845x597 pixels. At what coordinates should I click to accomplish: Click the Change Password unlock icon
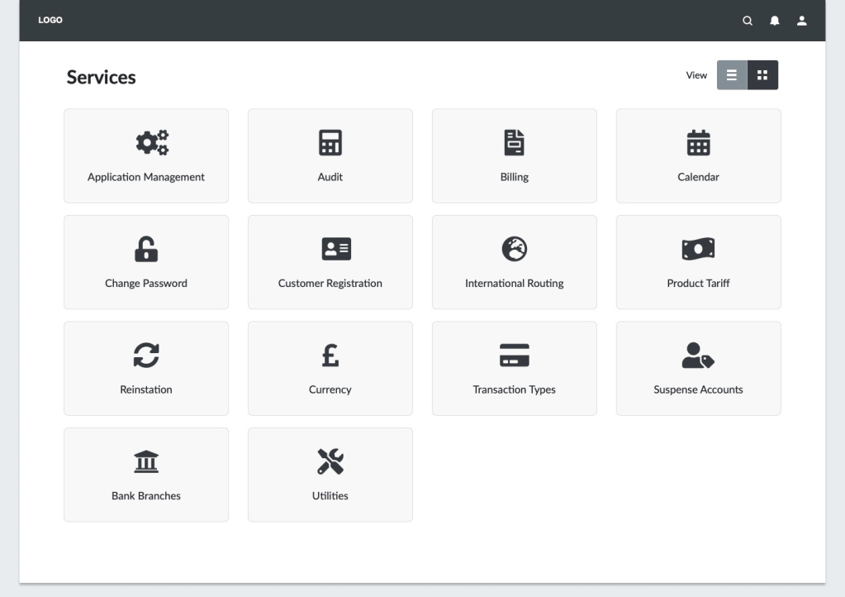[x=146, y=249]
